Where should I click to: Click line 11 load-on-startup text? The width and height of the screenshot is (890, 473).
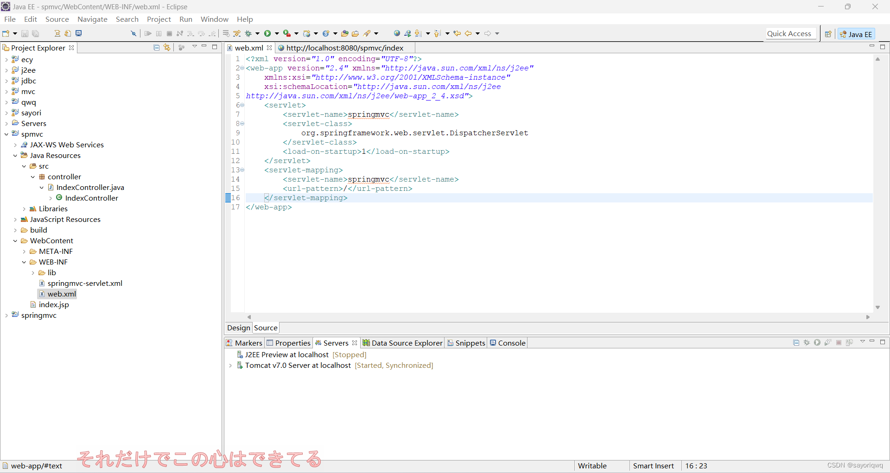tap(366, 151)
